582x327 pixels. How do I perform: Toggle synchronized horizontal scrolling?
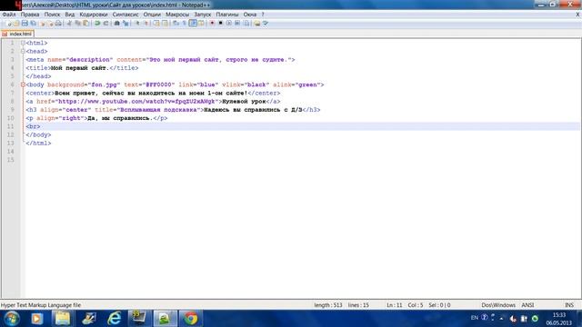(165, 24)
